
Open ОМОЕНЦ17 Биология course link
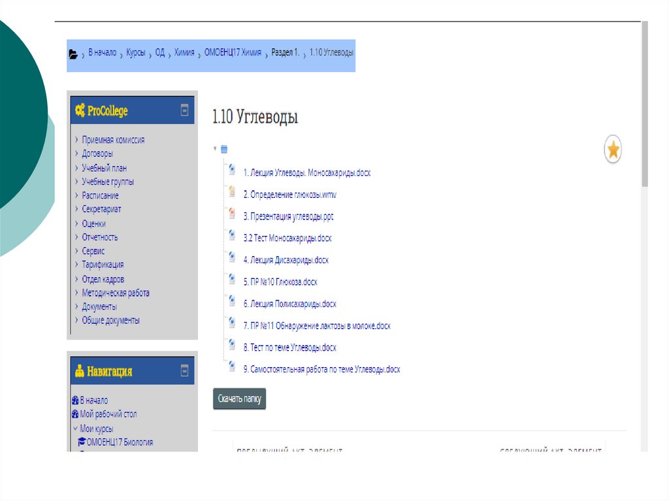[120, 442]
